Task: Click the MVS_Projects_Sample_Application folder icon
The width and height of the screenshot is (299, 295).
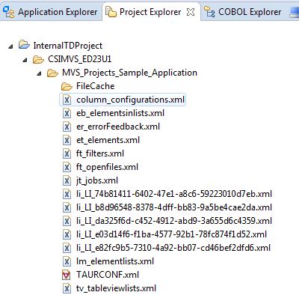Action: (52, 73)
